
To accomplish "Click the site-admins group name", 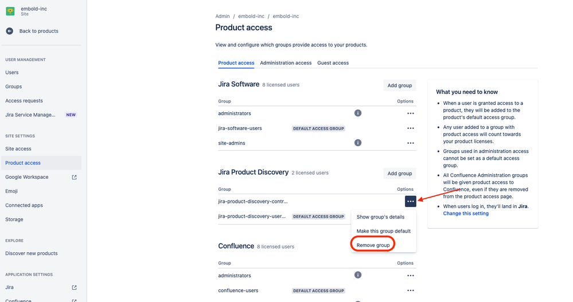I will [x=232, y=143].
